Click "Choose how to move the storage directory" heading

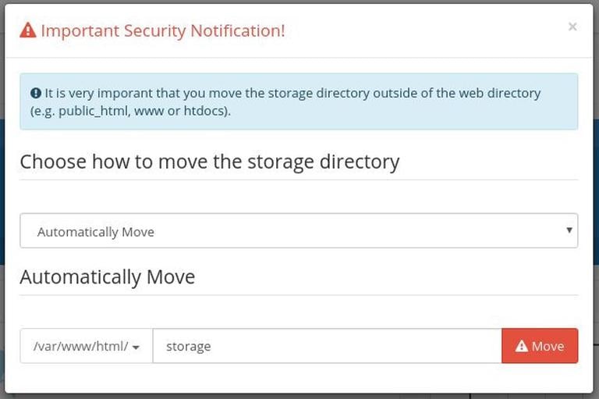pyautogui.click(x=210, y=162)
